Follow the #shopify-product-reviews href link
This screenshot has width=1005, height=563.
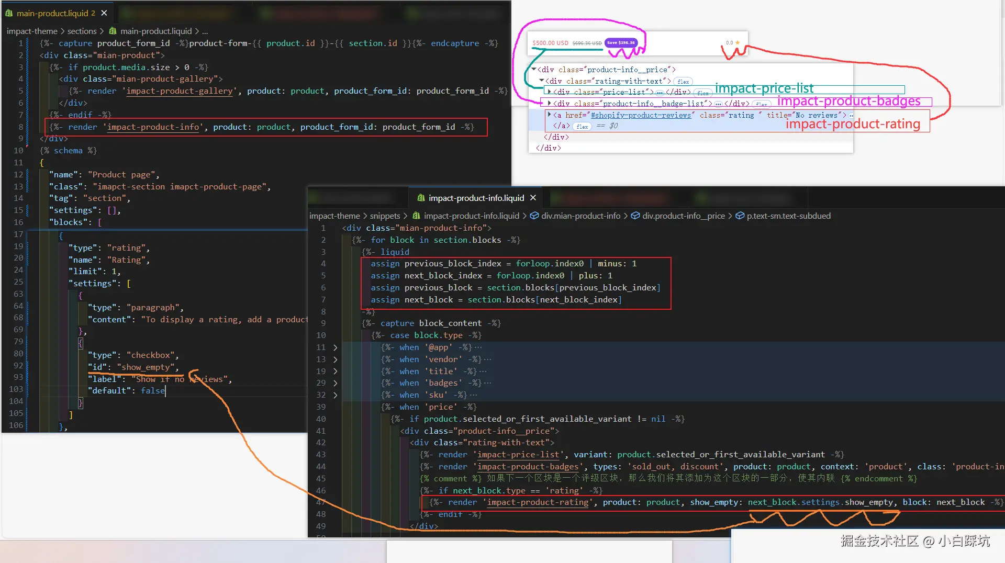point(641,115)
